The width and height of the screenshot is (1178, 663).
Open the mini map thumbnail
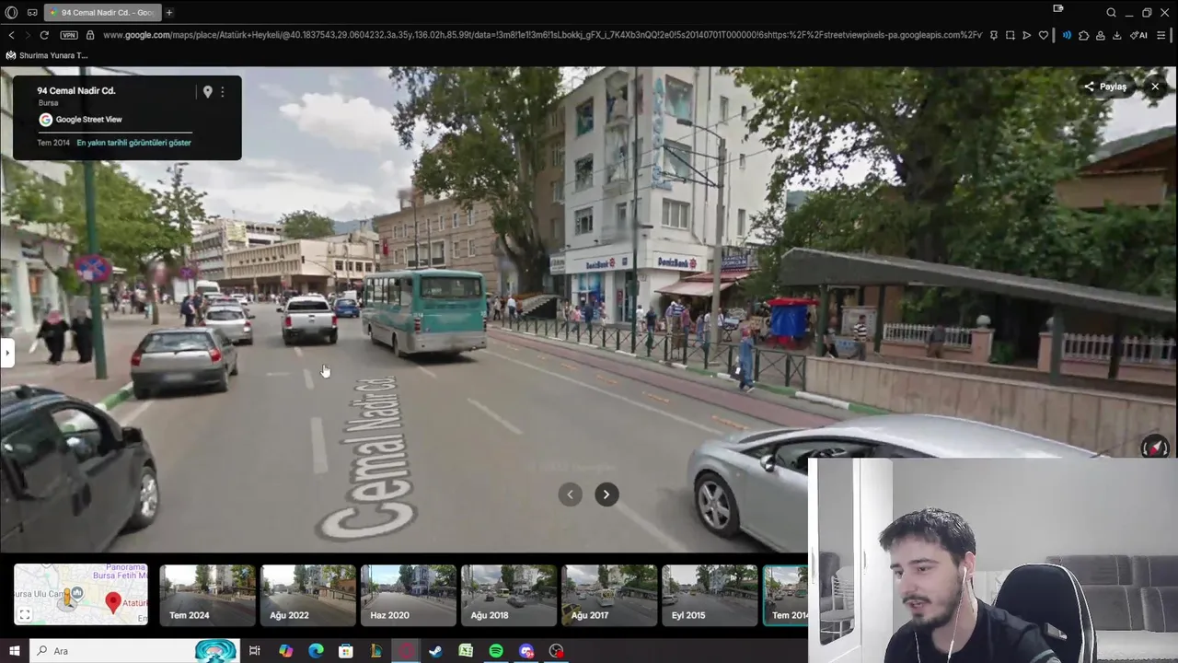tap(81, 594)
